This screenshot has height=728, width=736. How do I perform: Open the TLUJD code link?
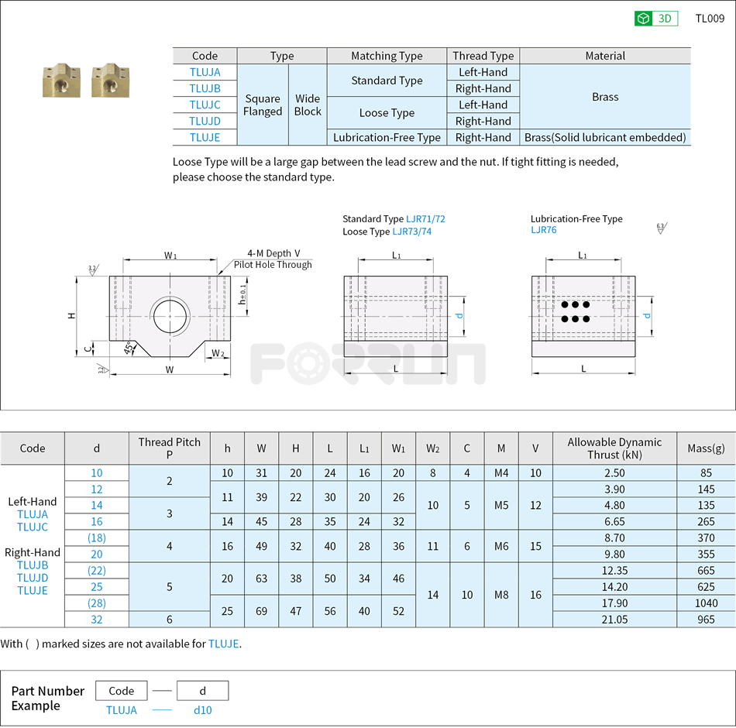205,121
